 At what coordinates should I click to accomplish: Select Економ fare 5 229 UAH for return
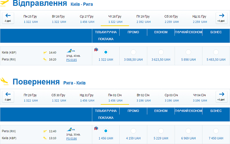pyautogui.click(x=161, y=131)
